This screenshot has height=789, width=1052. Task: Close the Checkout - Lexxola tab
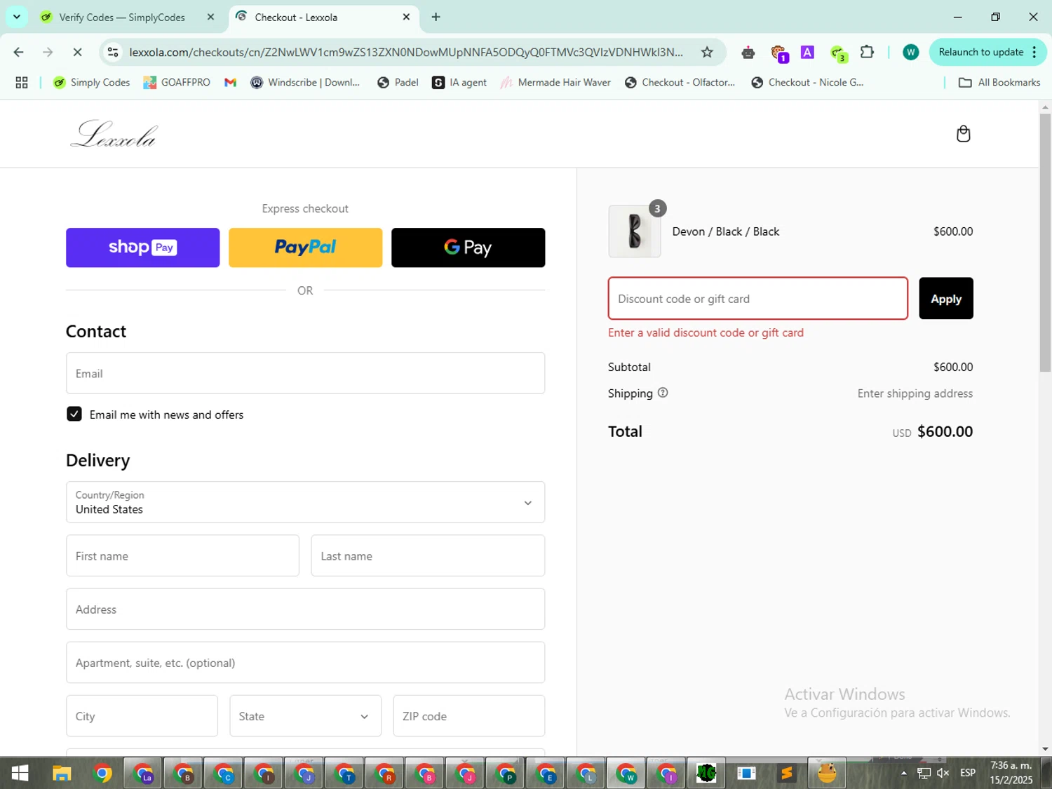coord(406,17)
